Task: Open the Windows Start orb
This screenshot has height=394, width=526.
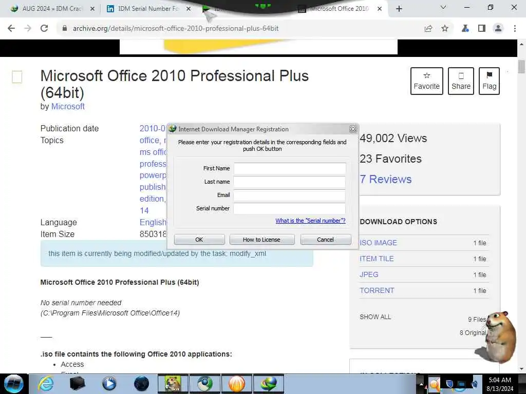Action: pyautogui.click(x=14, y=384)
